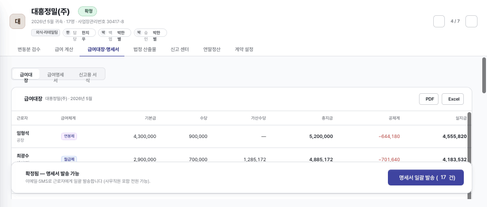Screen dimensions: 487x207
Task: Click net pay value 4,183,532
Action: [455, 160]
